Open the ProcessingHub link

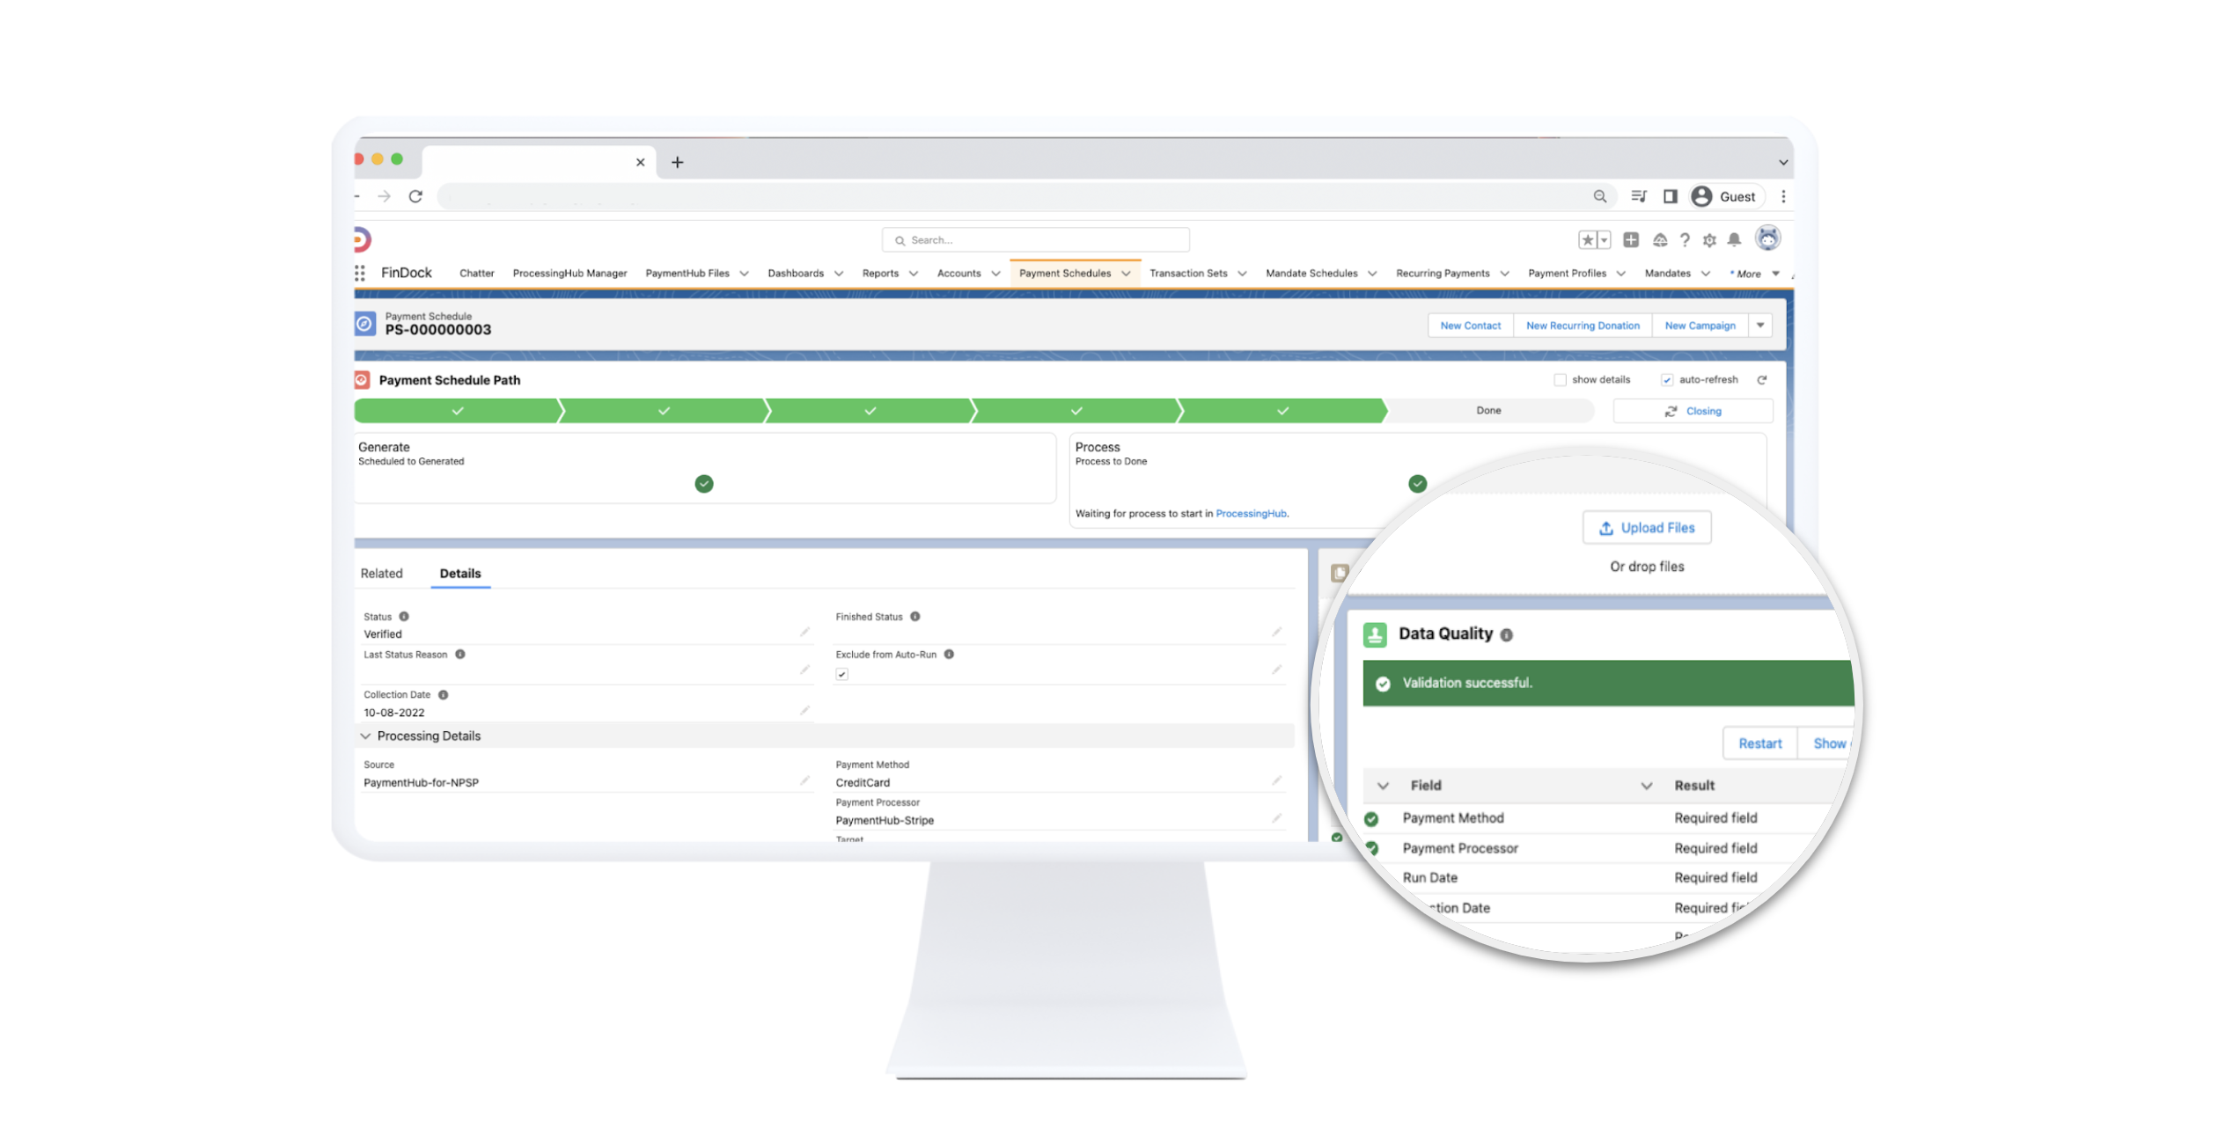pos(1251,514)
